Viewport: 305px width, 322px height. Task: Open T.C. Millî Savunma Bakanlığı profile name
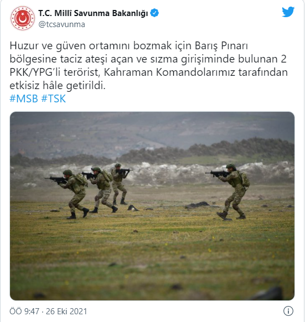pyautogui.click(x=93, y=13)
